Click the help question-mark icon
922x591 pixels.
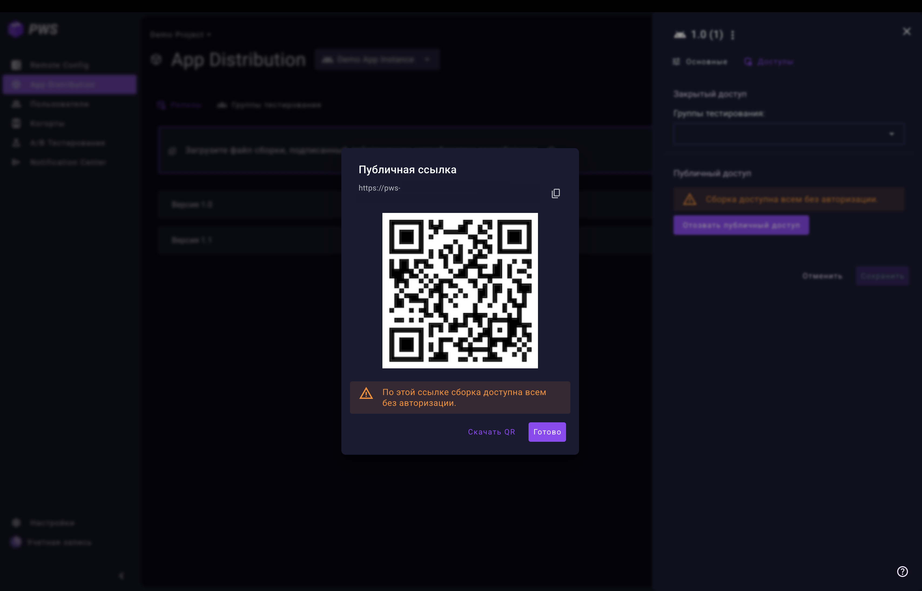[x=902, y=571]
